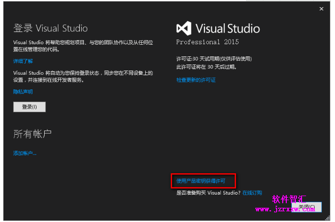Open the 详细了解 learn more link

click(23, 61)
